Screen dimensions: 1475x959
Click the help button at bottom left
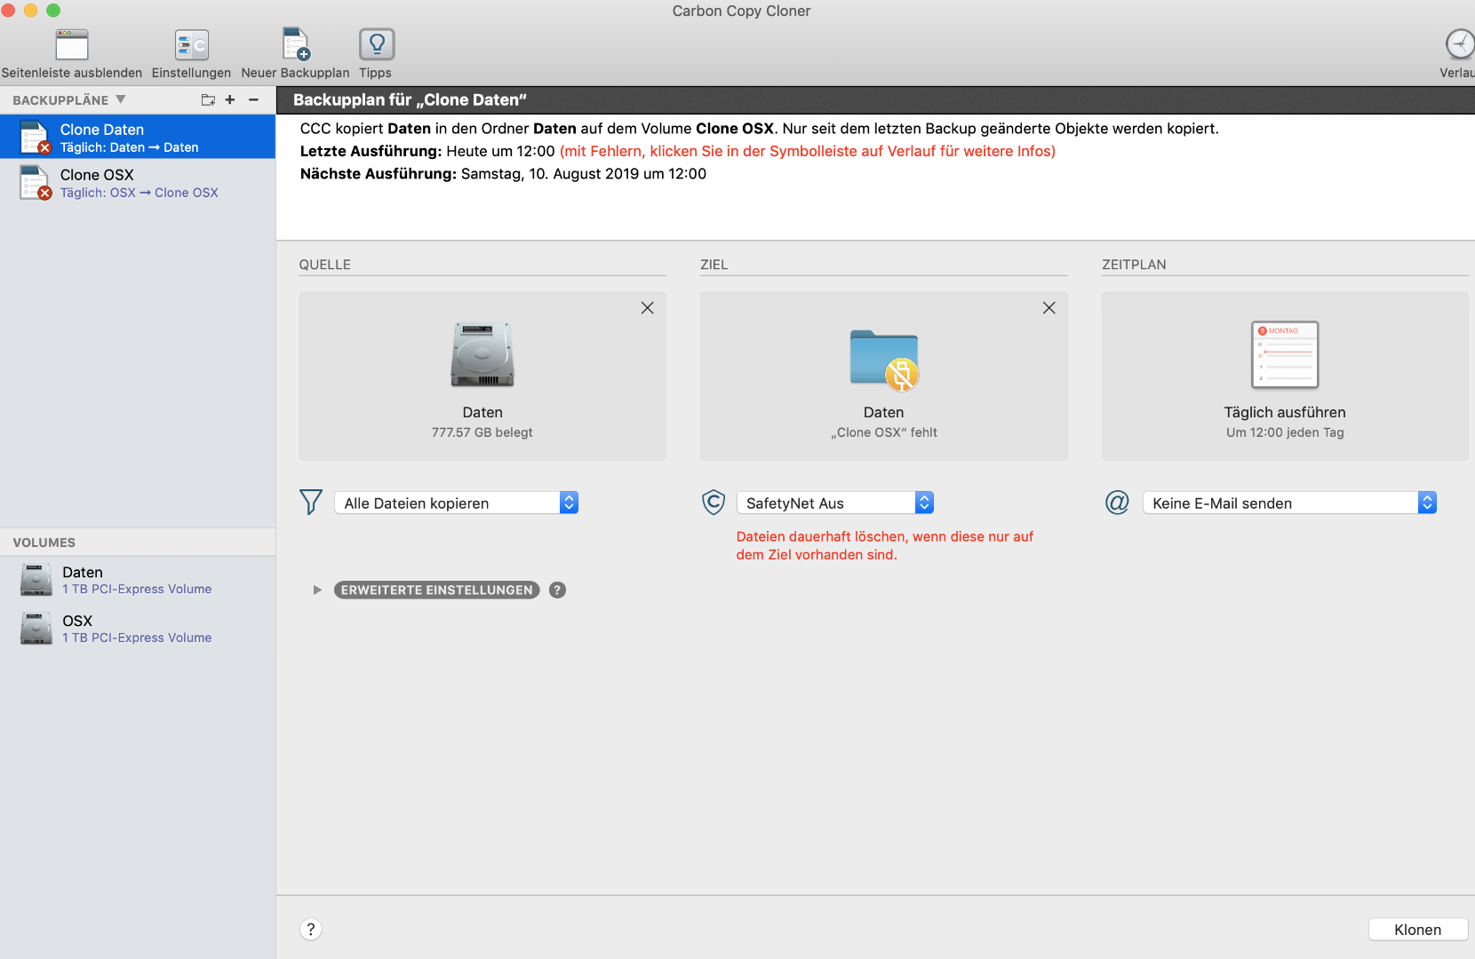pos(311,930)
